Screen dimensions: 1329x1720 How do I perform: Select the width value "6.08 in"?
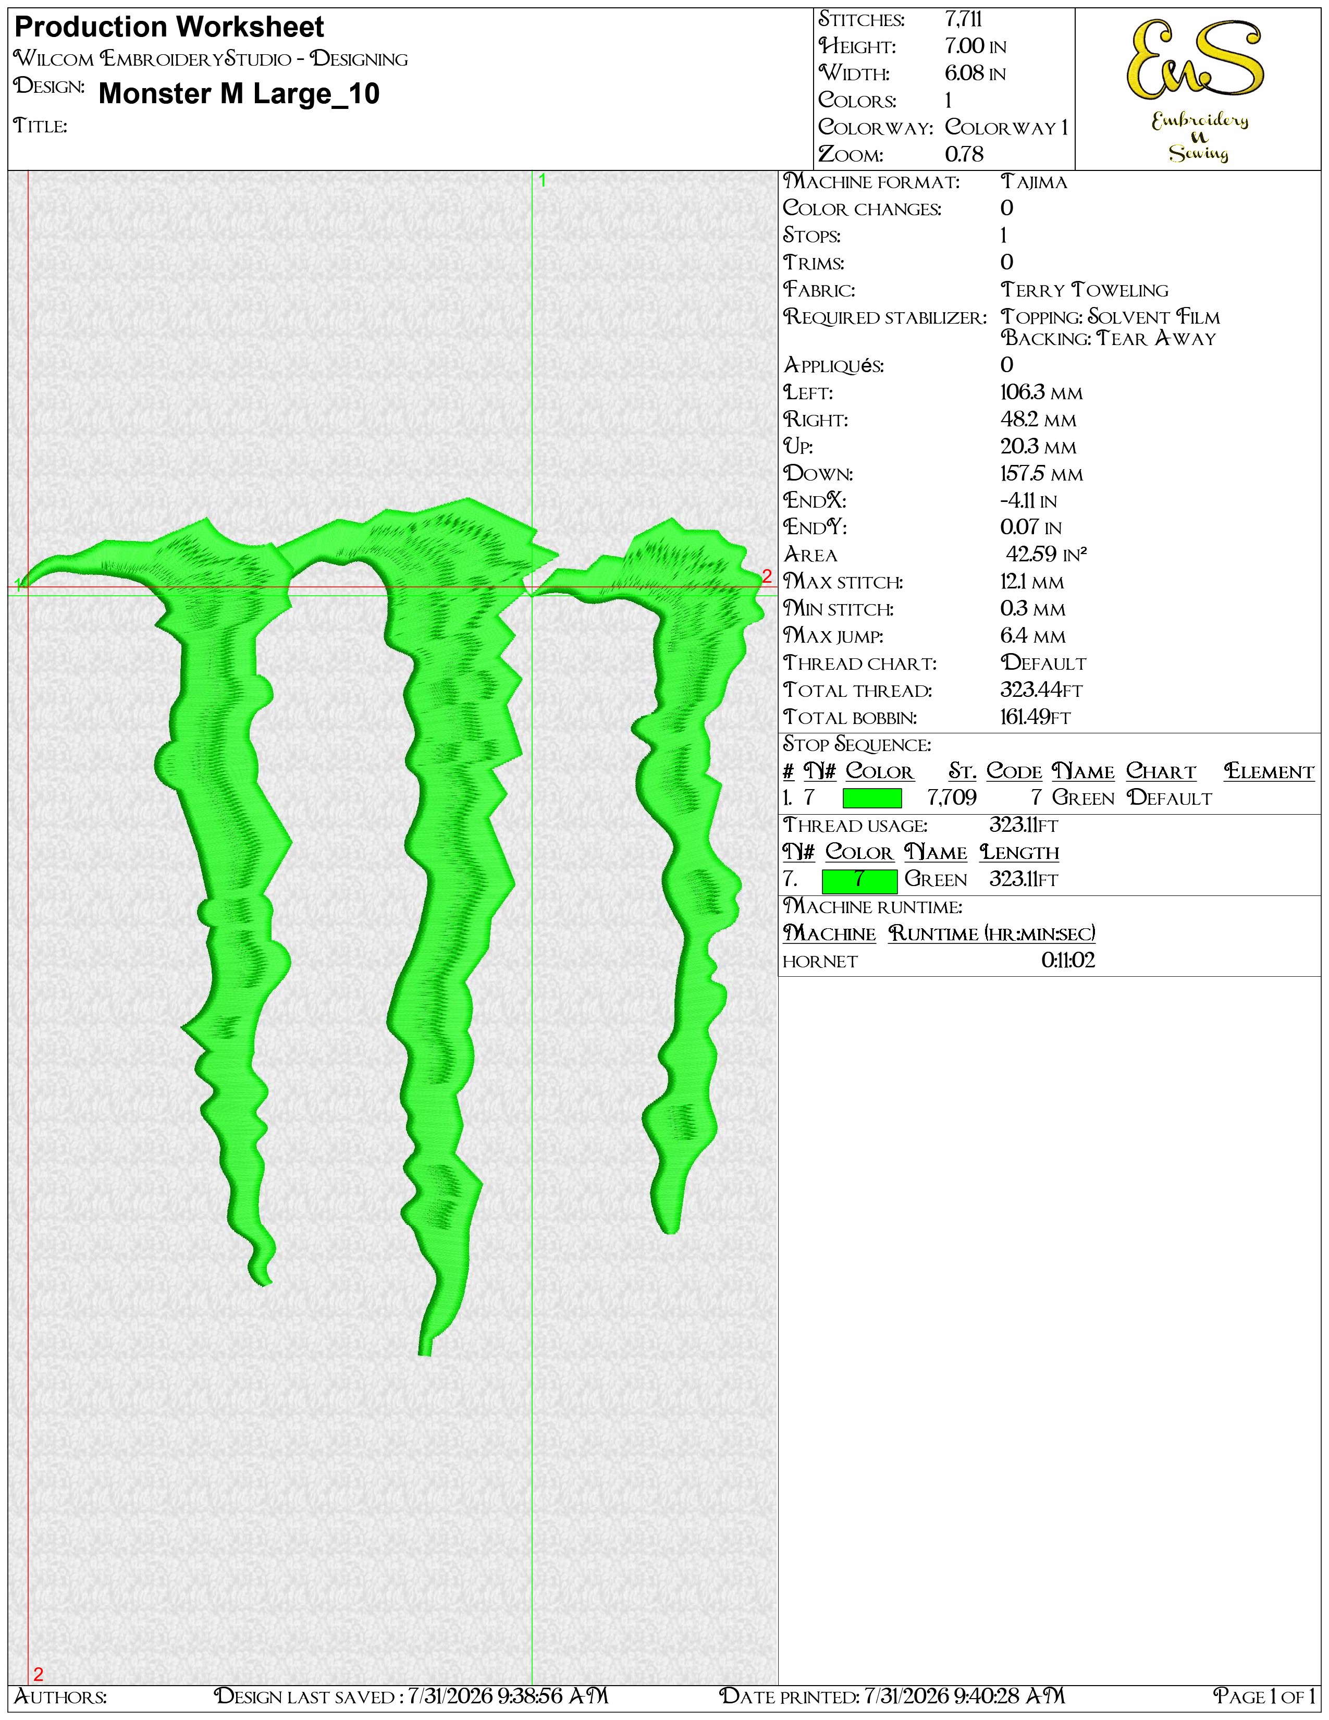pos(976,73)
